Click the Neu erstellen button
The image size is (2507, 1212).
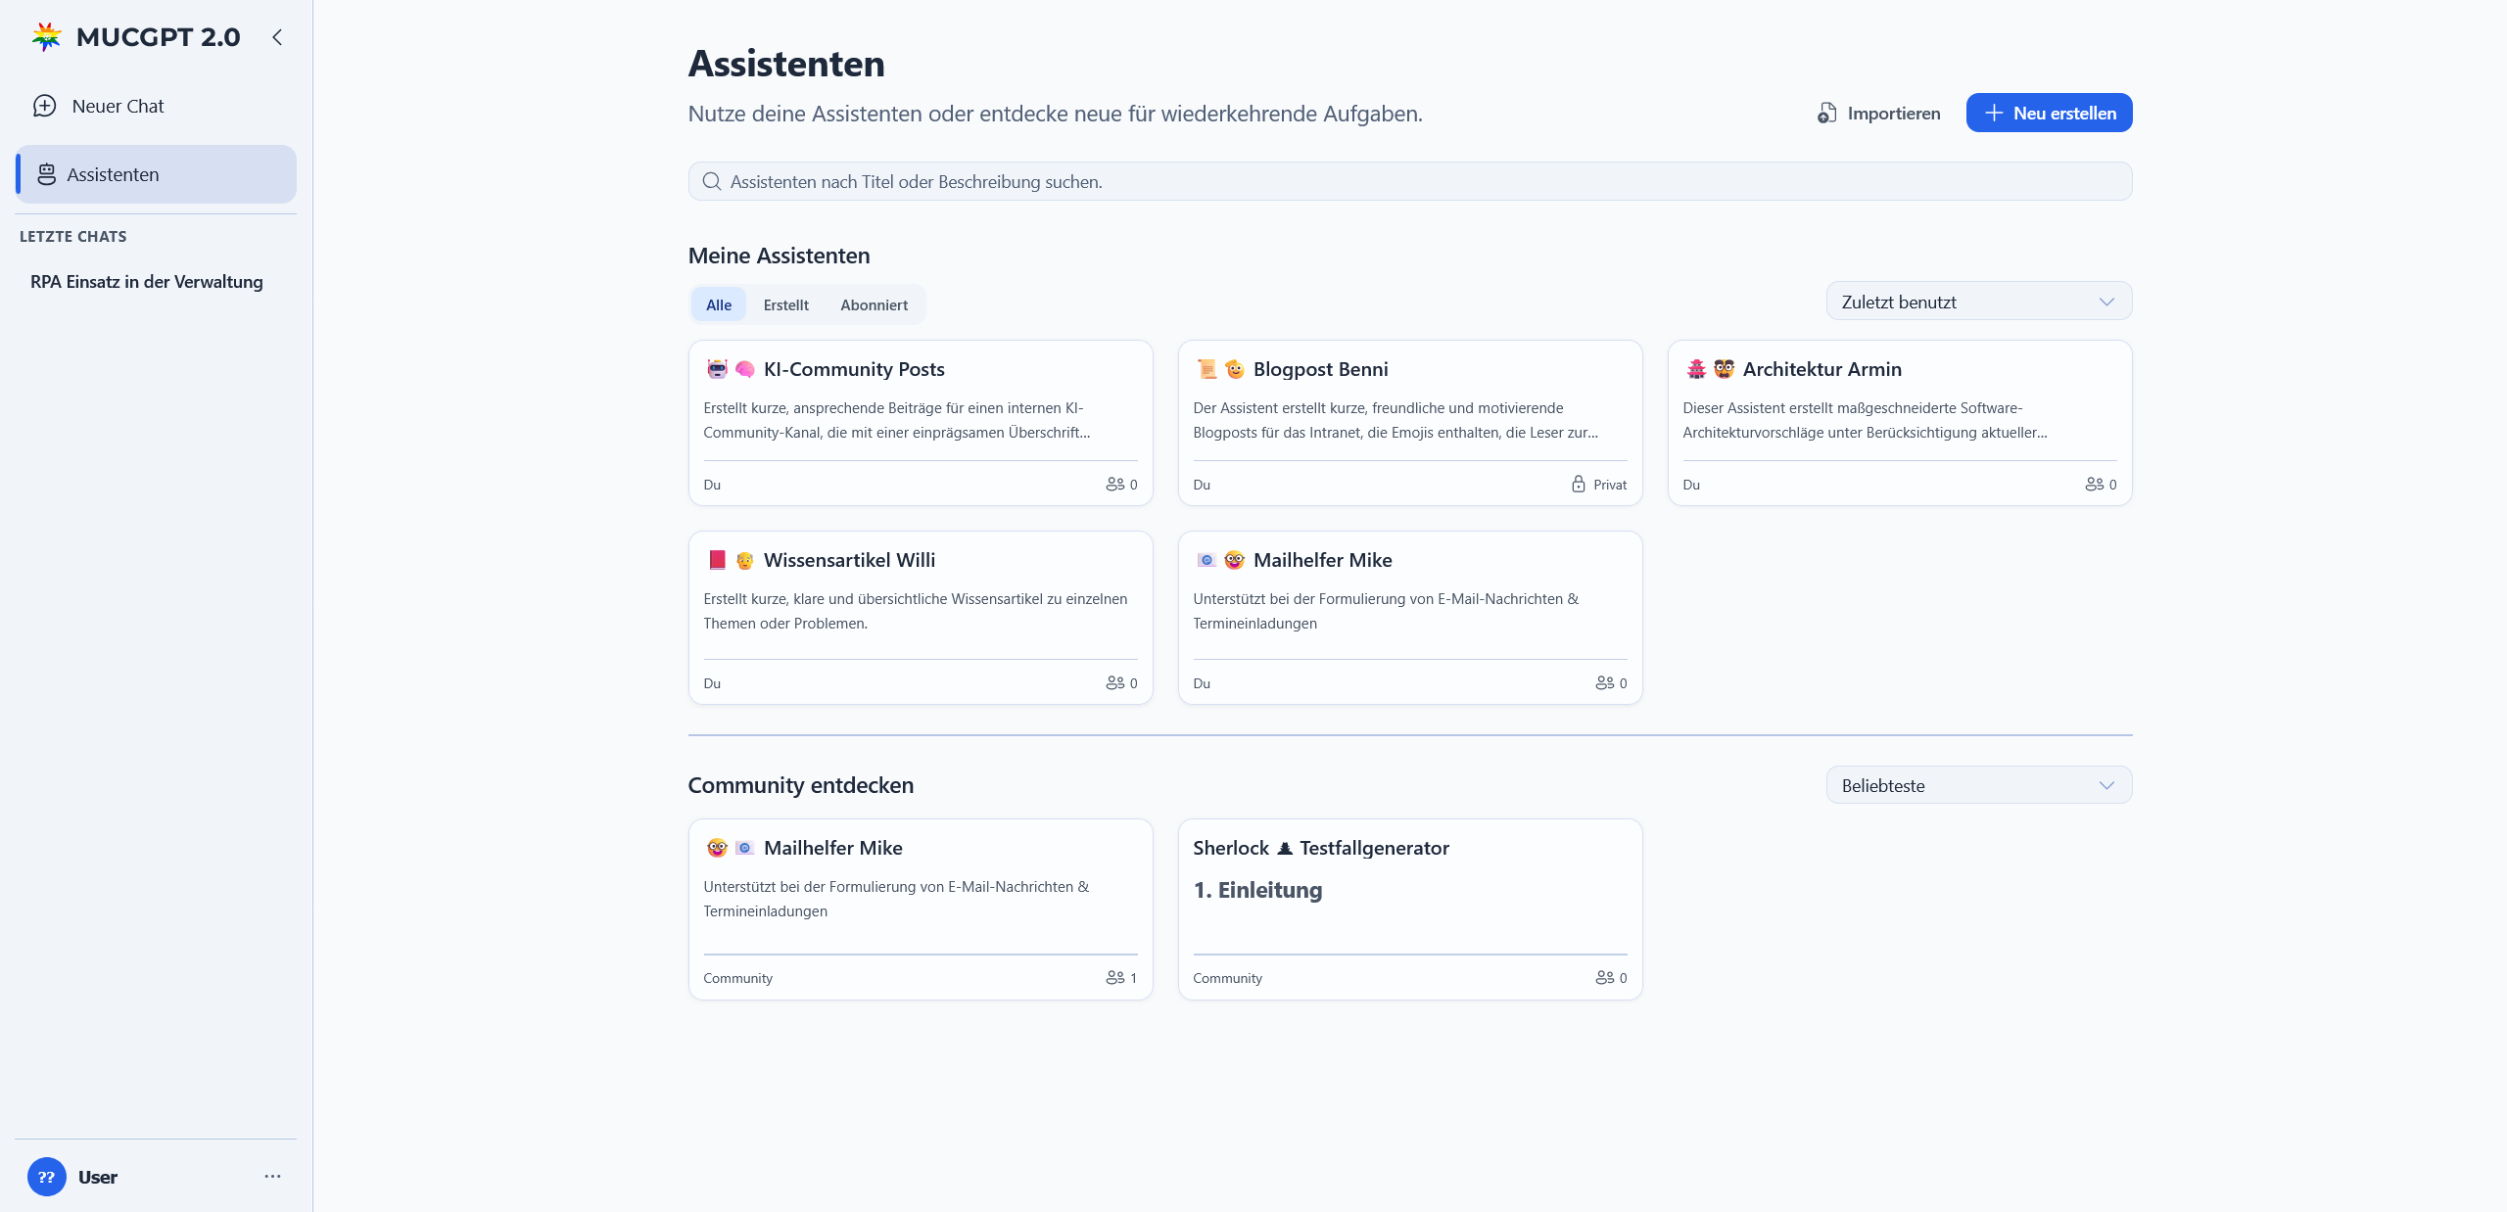click(x=2049, y=114)
